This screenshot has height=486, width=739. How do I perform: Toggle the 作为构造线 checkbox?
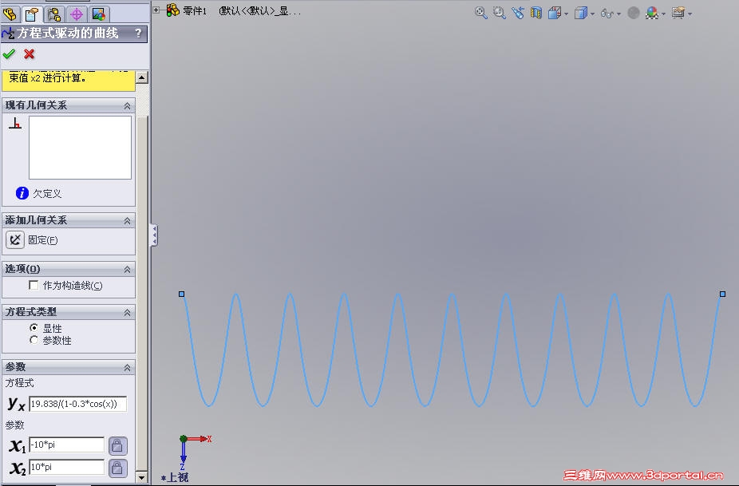[34, 285]
